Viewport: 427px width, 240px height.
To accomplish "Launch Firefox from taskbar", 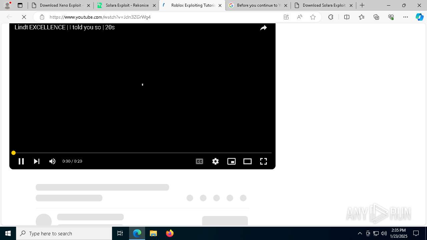I will coord(169,233).
